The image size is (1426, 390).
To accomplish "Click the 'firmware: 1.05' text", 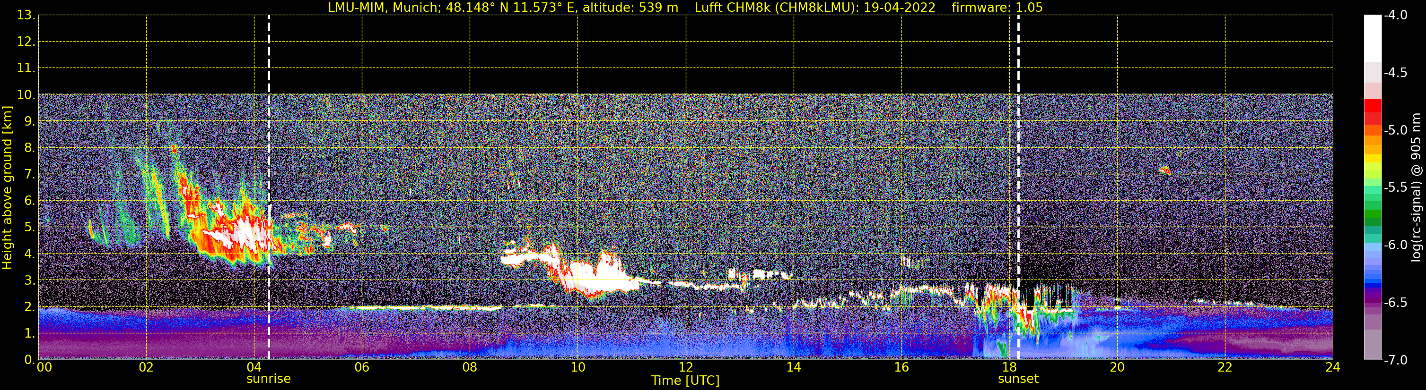I will [997, 7].
